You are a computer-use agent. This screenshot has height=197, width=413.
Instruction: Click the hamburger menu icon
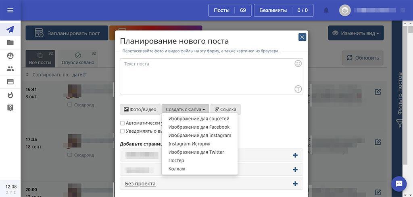pos(10,10)
